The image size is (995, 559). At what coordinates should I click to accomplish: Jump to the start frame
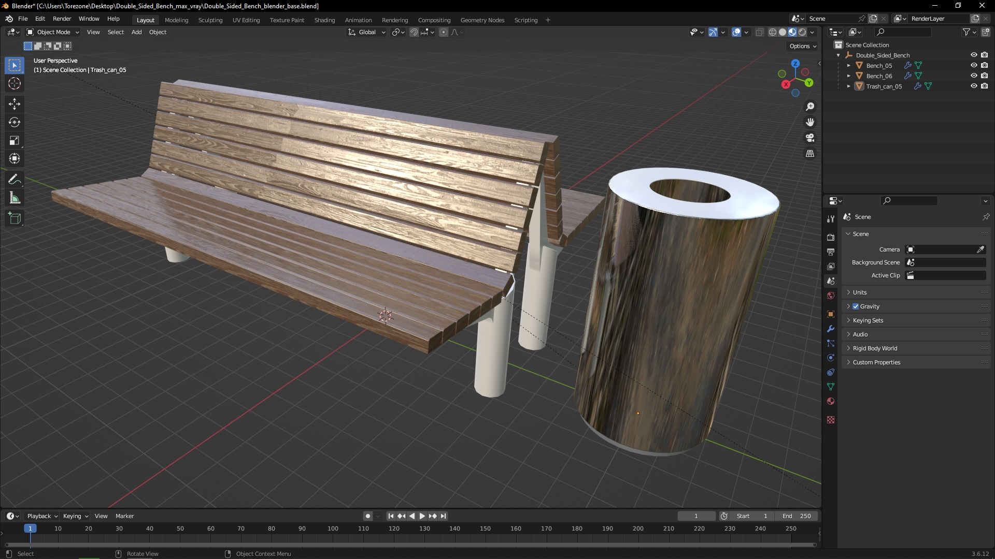point(391,516)
